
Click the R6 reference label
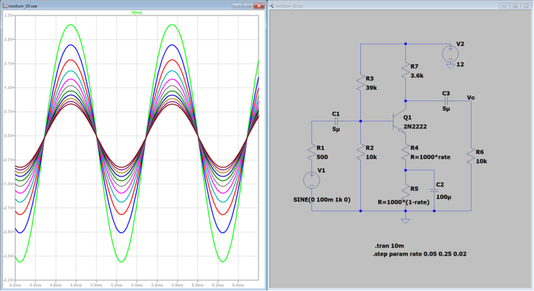tap(480, 152)
